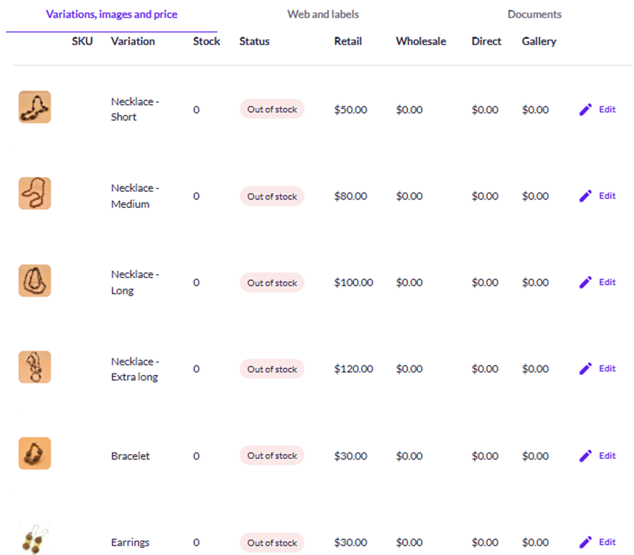Select the Bracelet product image
The image size is (634, 555).
click(34, 453)
